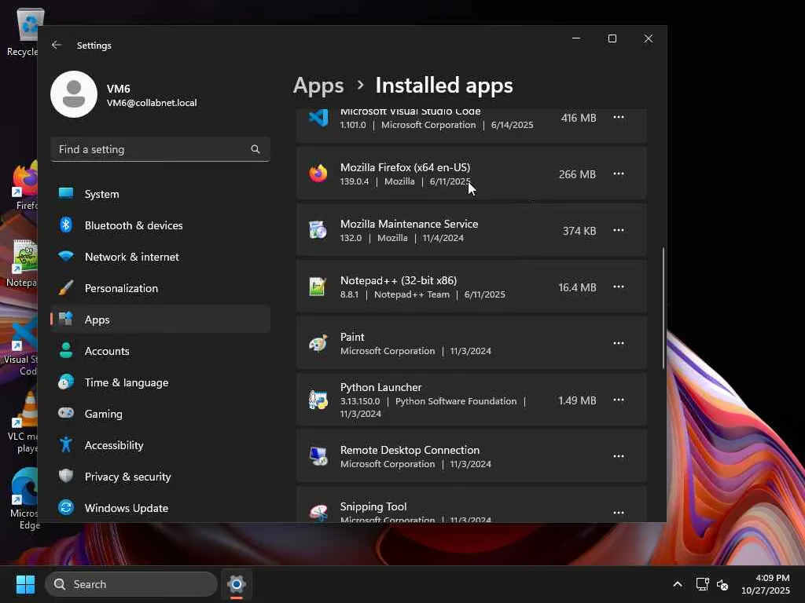This screenshot has height=603, width=805.
Task: Click the Notepad++ app icon in list
Action: pyautogui.click(x=318, y=287)
